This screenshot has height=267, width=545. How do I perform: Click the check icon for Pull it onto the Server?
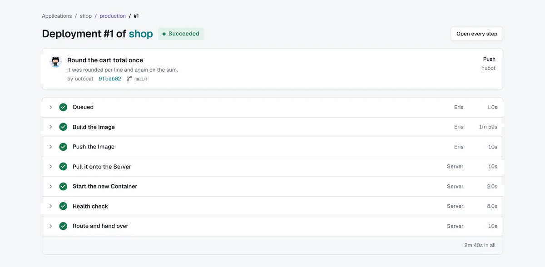tap(63, 167)
